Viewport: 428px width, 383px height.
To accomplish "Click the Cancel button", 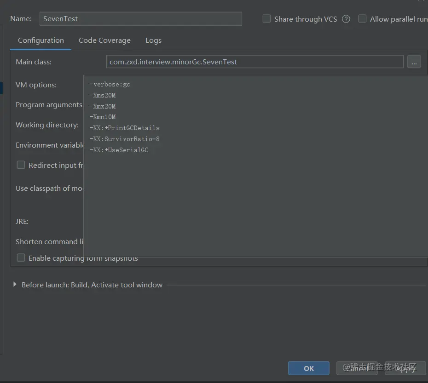I will point(357,368).
